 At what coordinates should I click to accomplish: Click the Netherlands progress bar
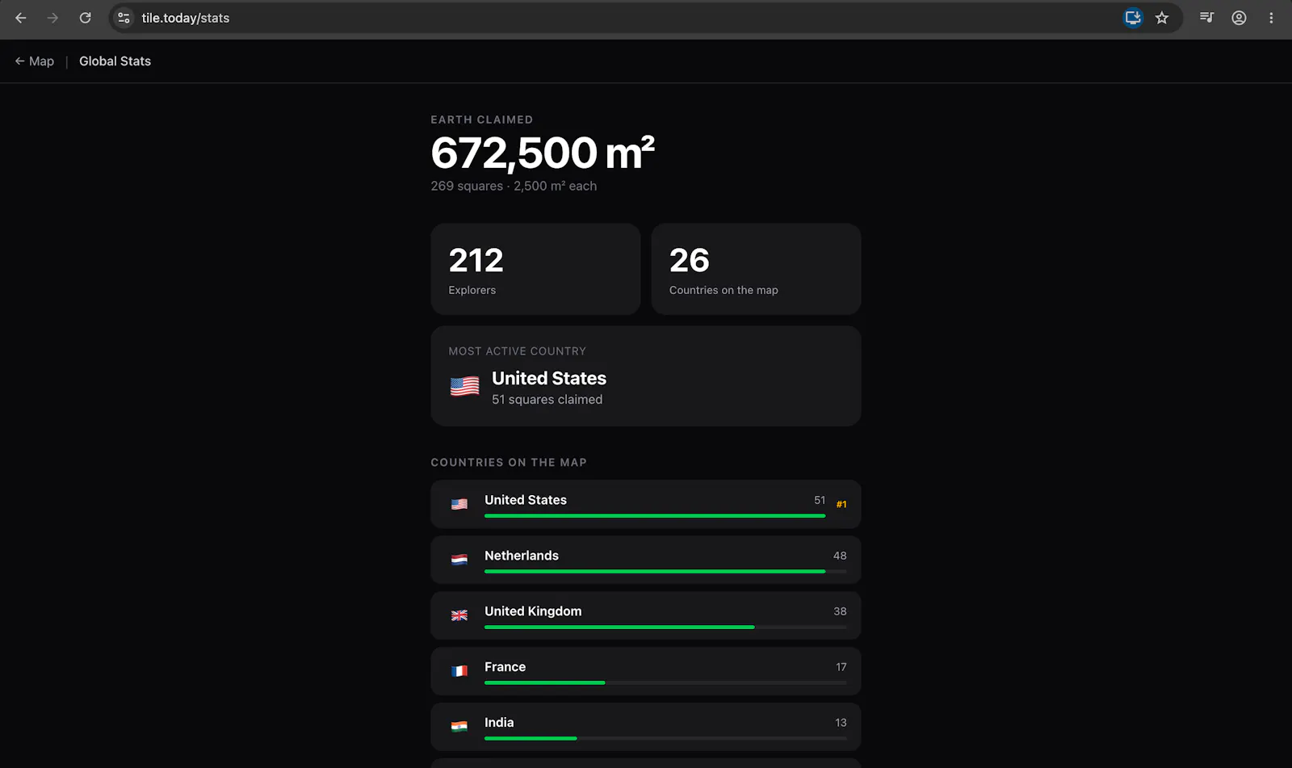tap(665, 572)
